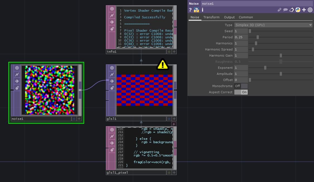Click the Amplitude slider handle
The image size is (314, 182).
click(281, 74)
